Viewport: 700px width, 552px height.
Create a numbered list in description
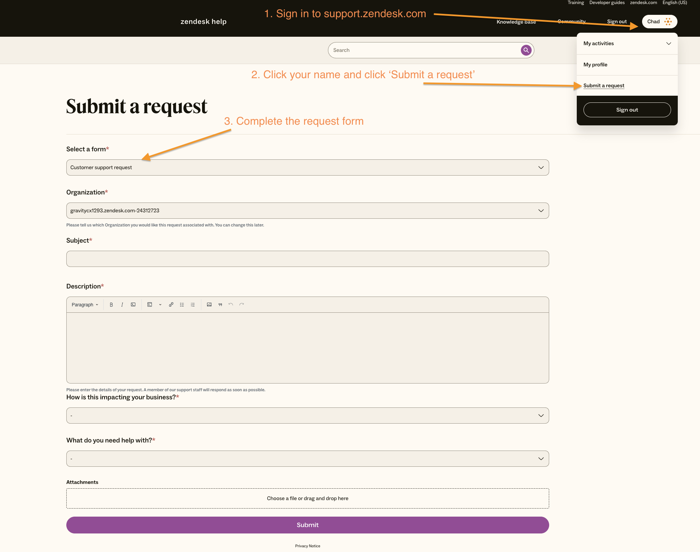(193, 305)
